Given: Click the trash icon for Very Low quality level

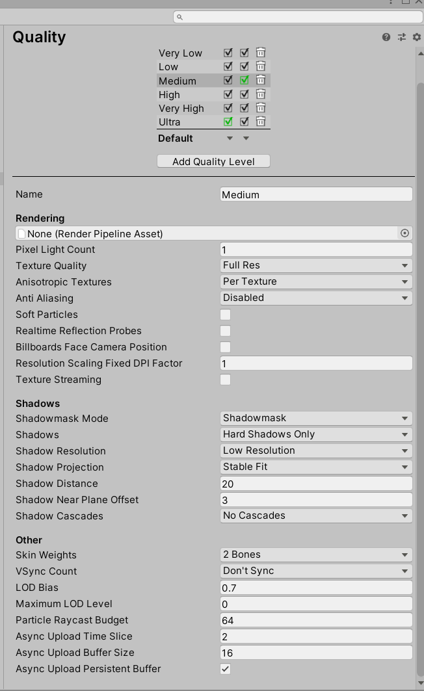Looking at the screenshot, I should [x=259, y=53].
